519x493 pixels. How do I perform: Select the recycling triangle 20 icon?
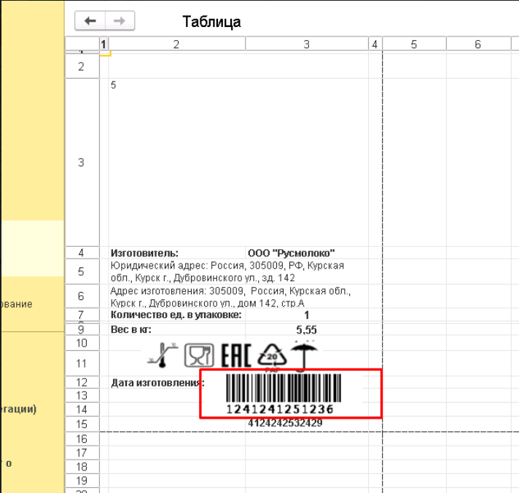tap(272, 356)
